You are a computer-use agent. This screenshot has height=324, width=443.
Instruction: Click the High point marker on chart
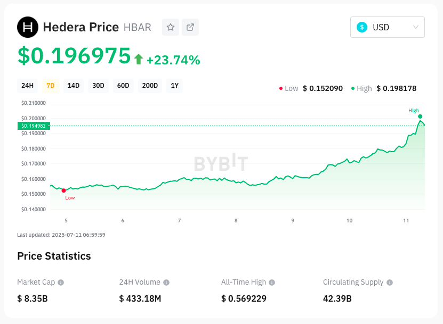click(420, 116)
